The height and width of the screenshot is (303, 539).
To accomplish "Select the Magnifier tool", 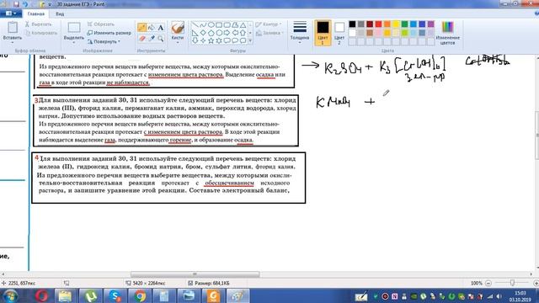I will click(x=161, y=39).
